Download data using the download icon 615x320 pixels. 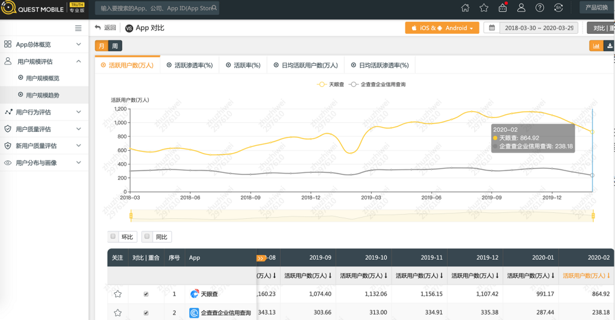(609, 46)
